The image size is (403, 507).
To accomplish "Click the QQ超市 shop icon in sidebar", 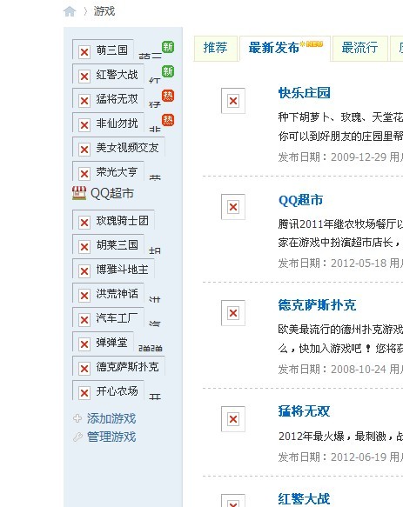I will point(79,193).
